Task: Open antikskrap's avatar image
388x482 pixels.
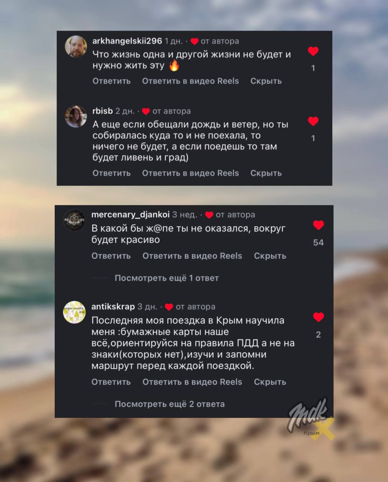Action: coord(74,312)
